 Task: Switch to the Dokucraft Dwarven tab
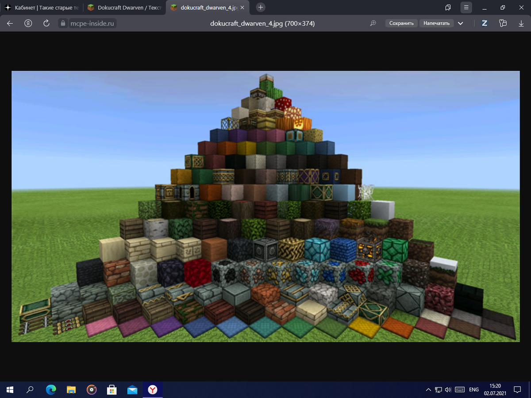[x=125, y=8]
